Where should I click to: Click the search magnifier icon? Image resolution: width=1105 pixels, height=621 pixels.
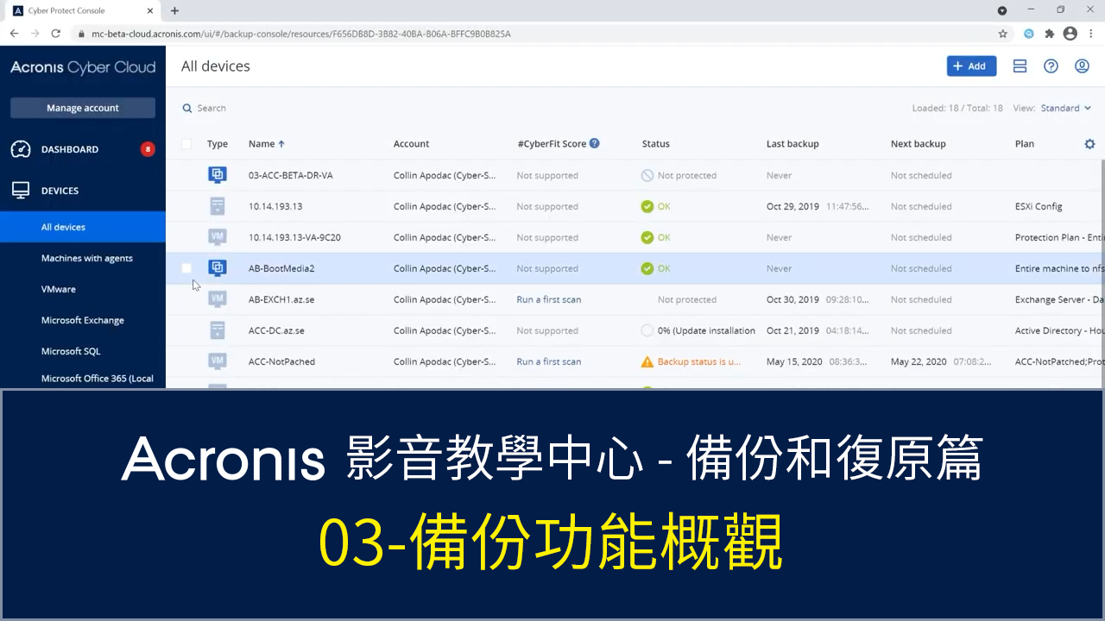tap(186, 109)
